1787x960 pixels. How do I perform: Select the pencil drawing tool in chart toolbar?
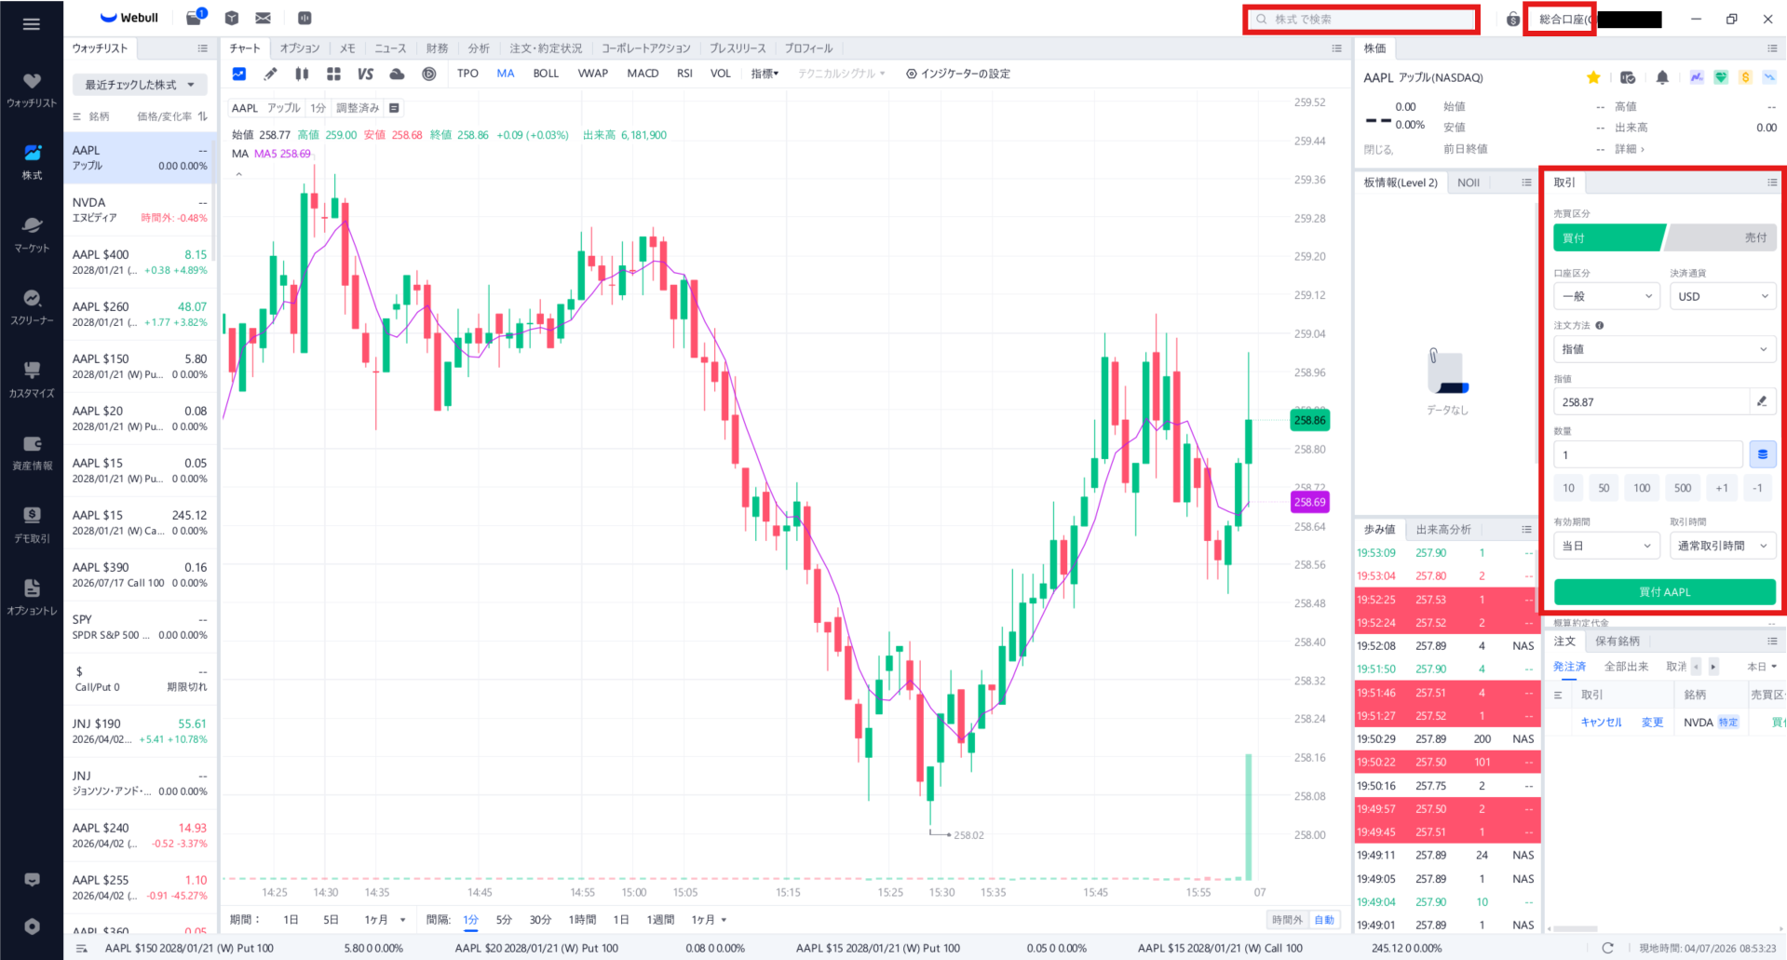(x=270, y=74)
